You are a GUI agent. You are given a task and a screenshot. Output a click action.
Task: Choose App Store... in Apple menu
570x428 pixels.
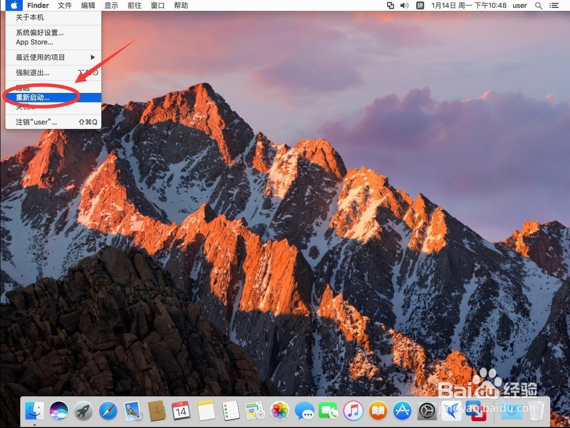point(54,42)
